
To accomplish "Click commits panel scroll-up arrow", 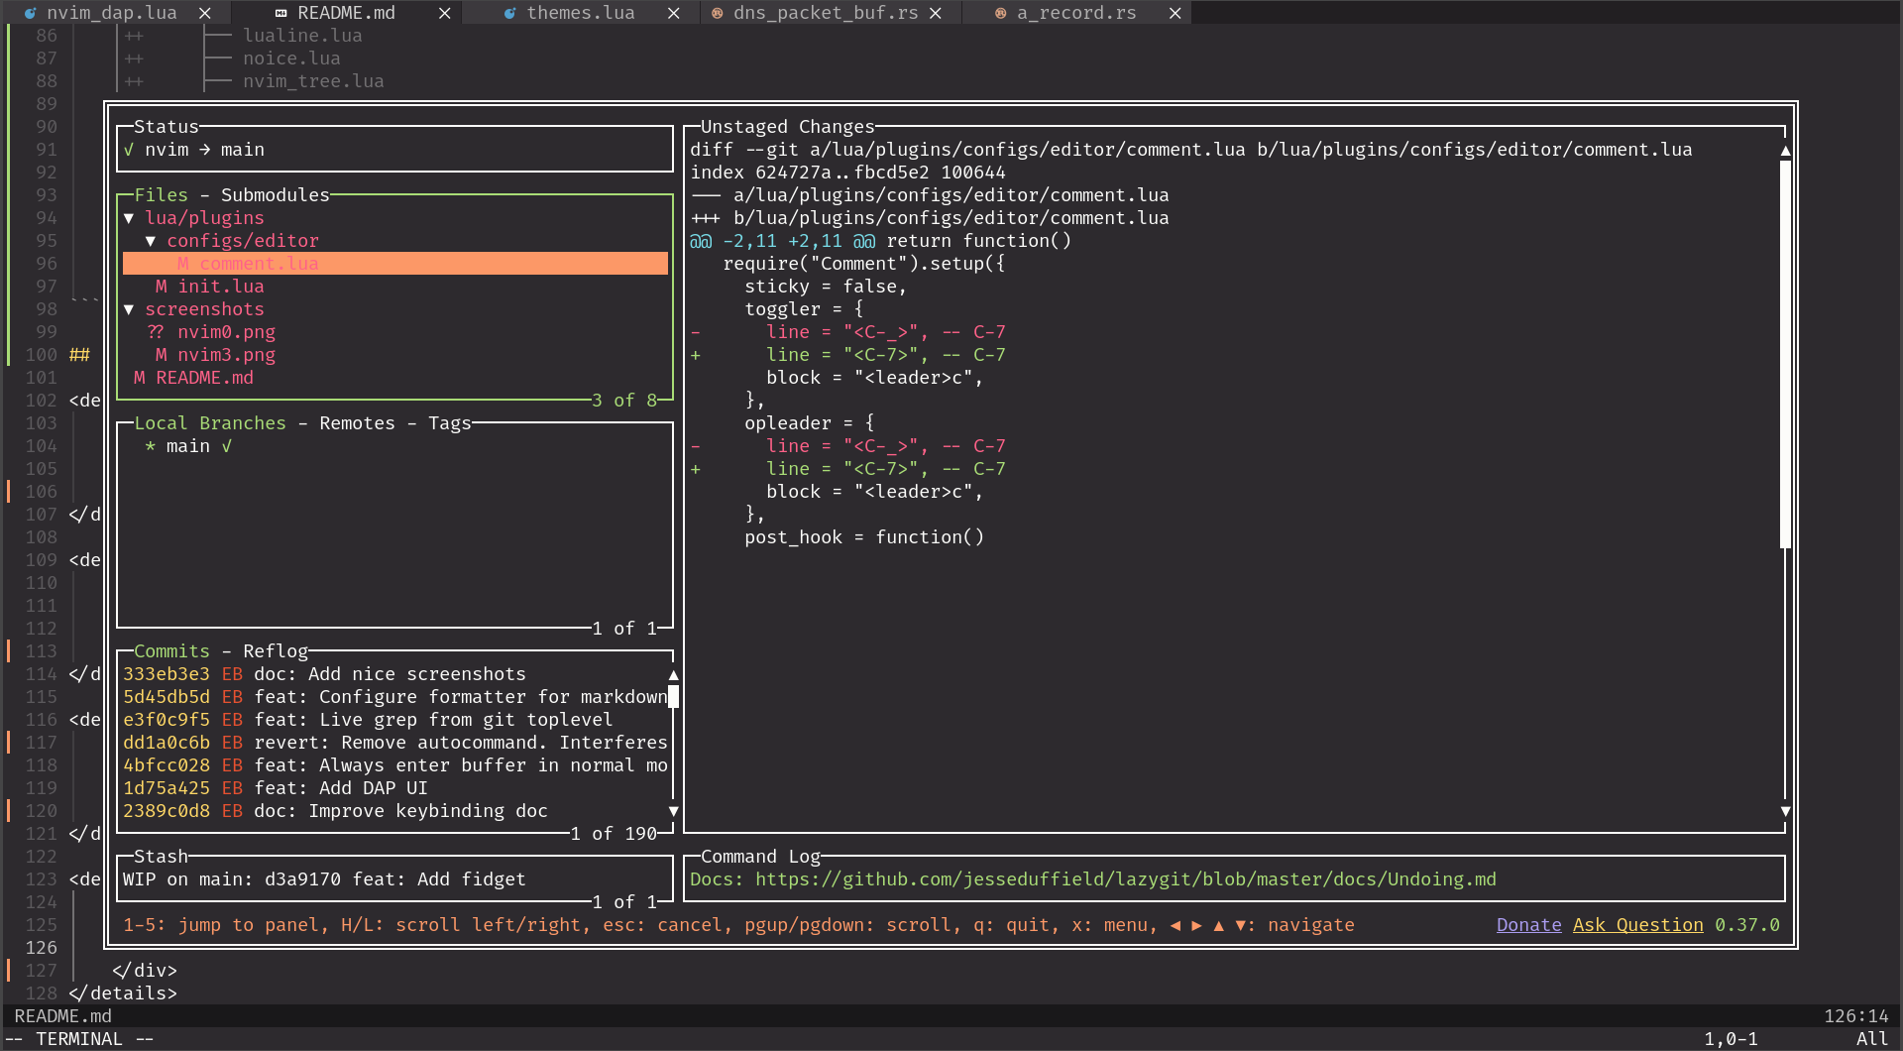I will 674,675.
